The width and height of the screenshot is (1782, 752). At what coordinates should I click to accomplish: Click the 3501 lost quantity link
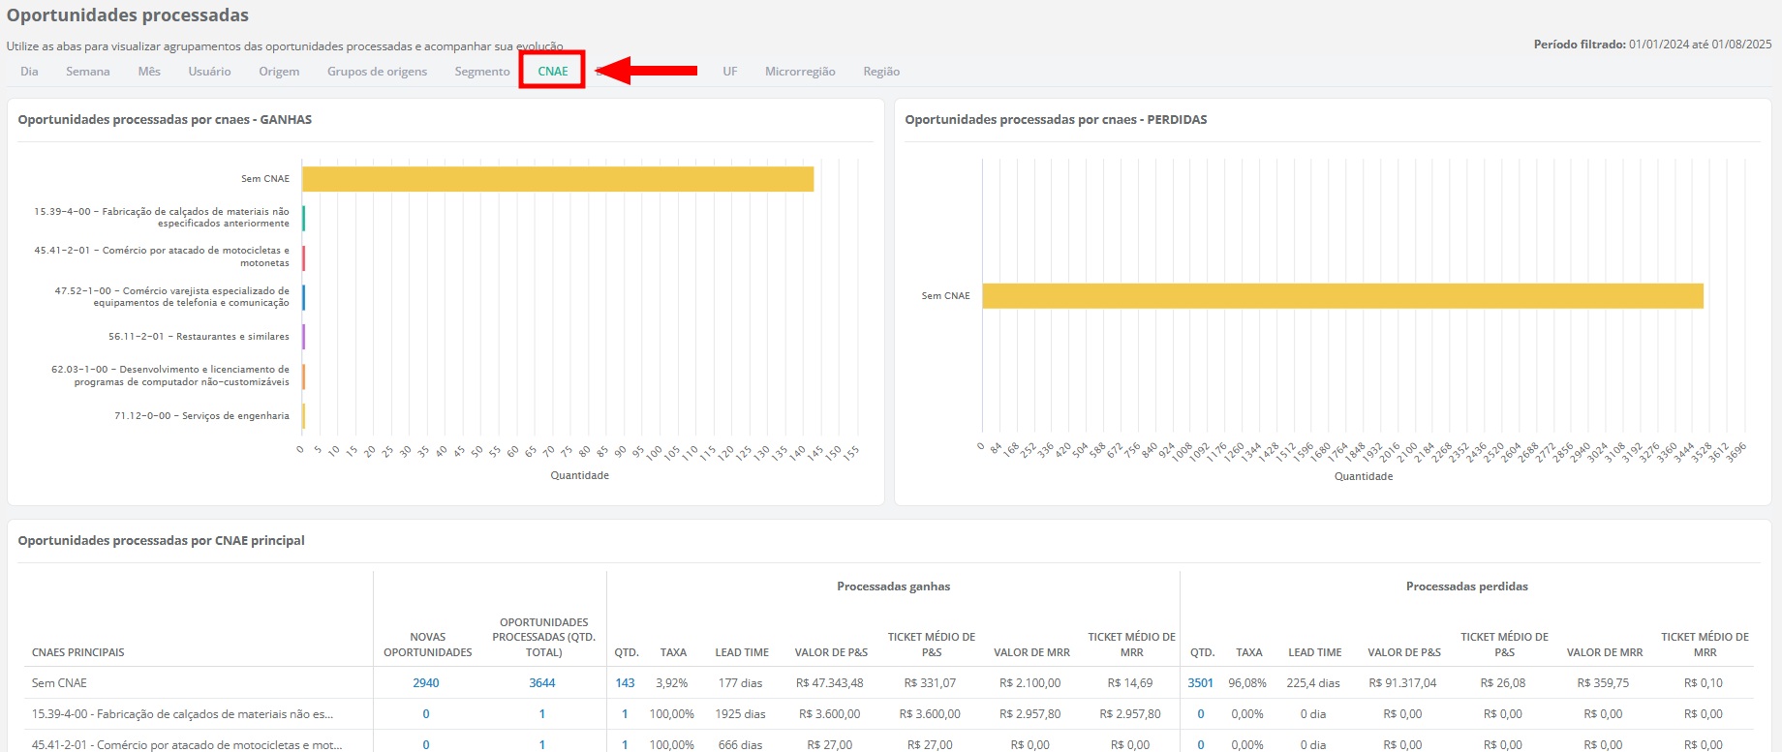tap(1201, 683)
